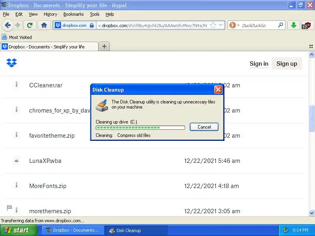Switch to Dropbox - Documents taskbar button
315x236 pixels.
click(x=73, y=230)
